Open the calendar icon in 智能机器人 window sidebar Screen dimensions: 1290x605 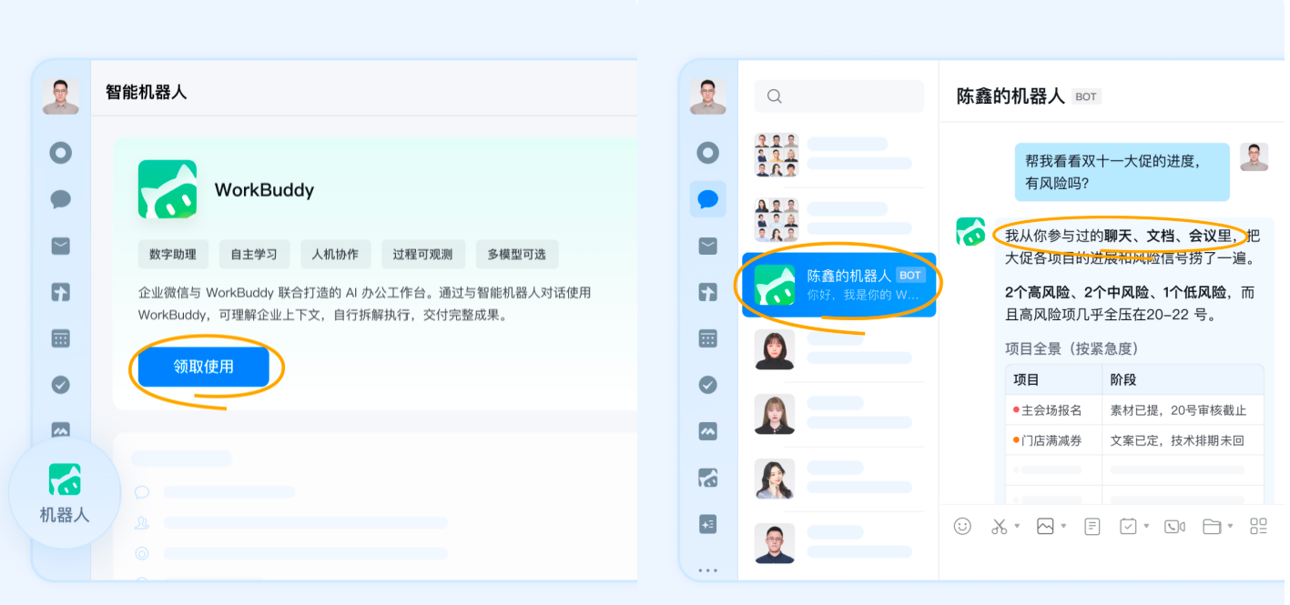point(61,338)
